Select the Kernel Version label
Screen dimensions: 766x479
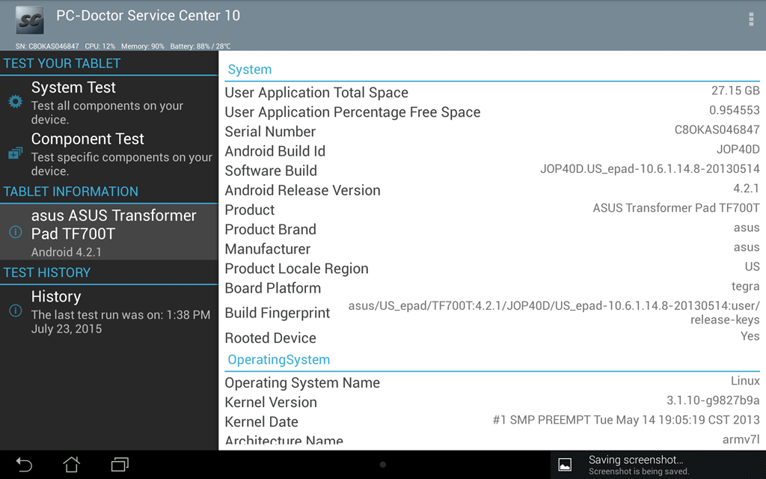(x=271, y=402)
